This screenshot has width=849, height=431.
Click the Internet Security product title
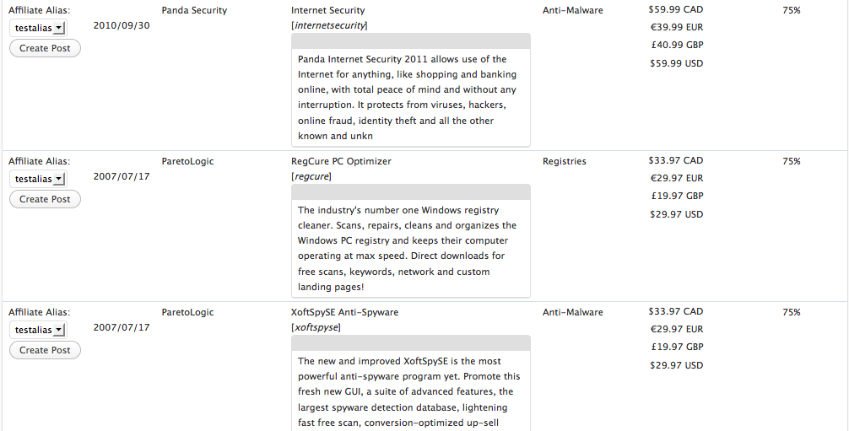coord(328,10)
